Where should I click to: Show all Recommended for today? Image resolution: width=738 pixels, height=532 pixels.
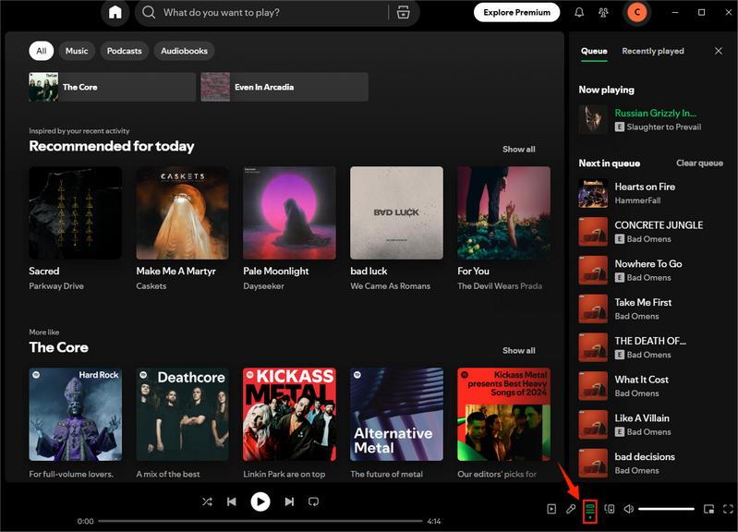[x=519, y=150]
